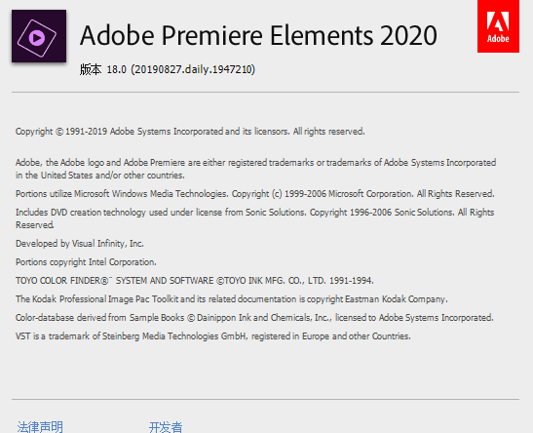Screen dimensions: 533x433
Task: Open the 法律声明 legal notices link
Action: pos(40,427)
